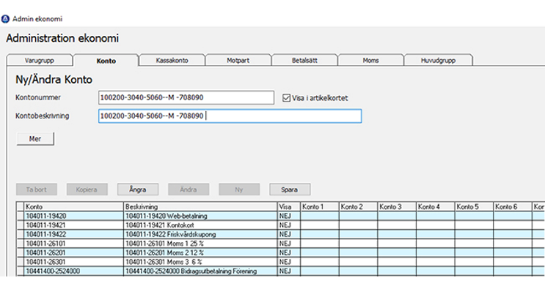Click NEJ cell in Moms 1 25 % row
The image size is (545, 289).
point(289,244)
